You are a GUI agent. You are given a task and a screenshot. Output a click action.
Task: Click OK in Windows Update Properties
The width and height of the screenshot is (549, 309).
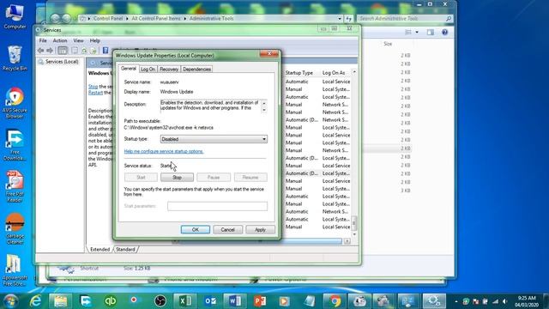[x=196, y=229]
